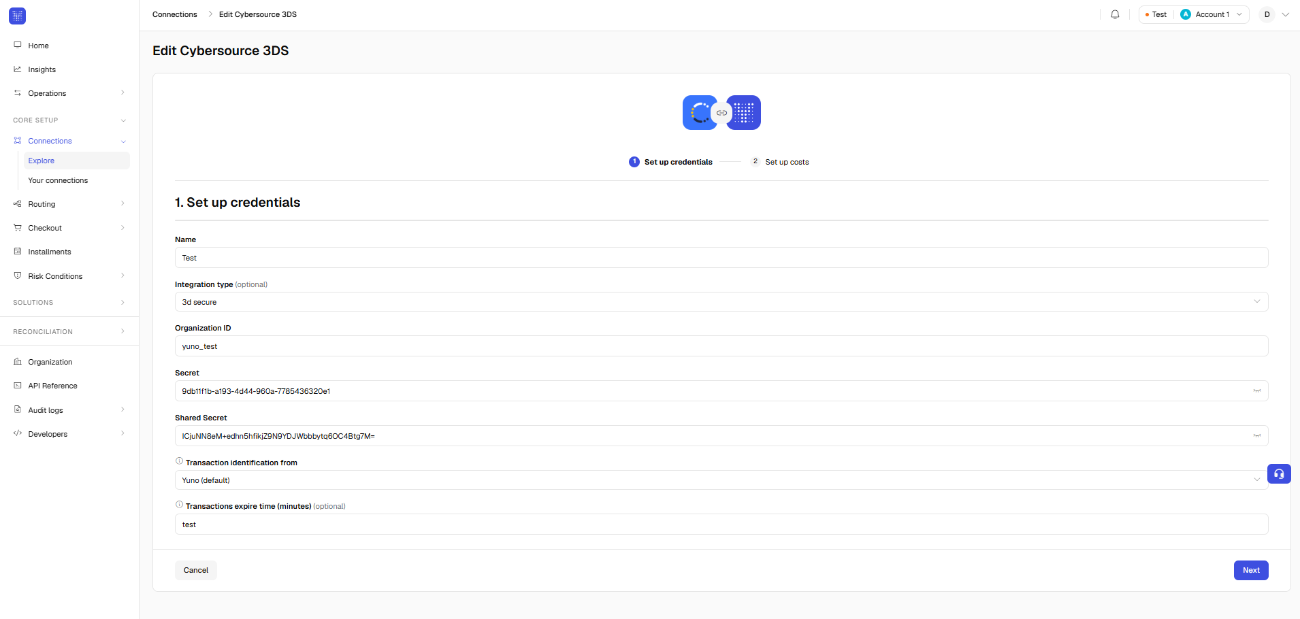Click the Routing icon in the sidebar
1300x619 pixels.
click(18, 203)
